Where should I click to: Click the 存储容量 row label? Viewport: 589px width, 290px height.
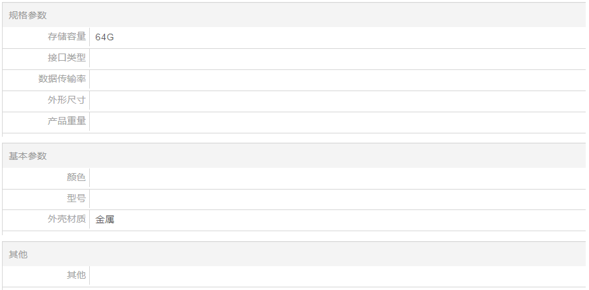click(67, 37)
